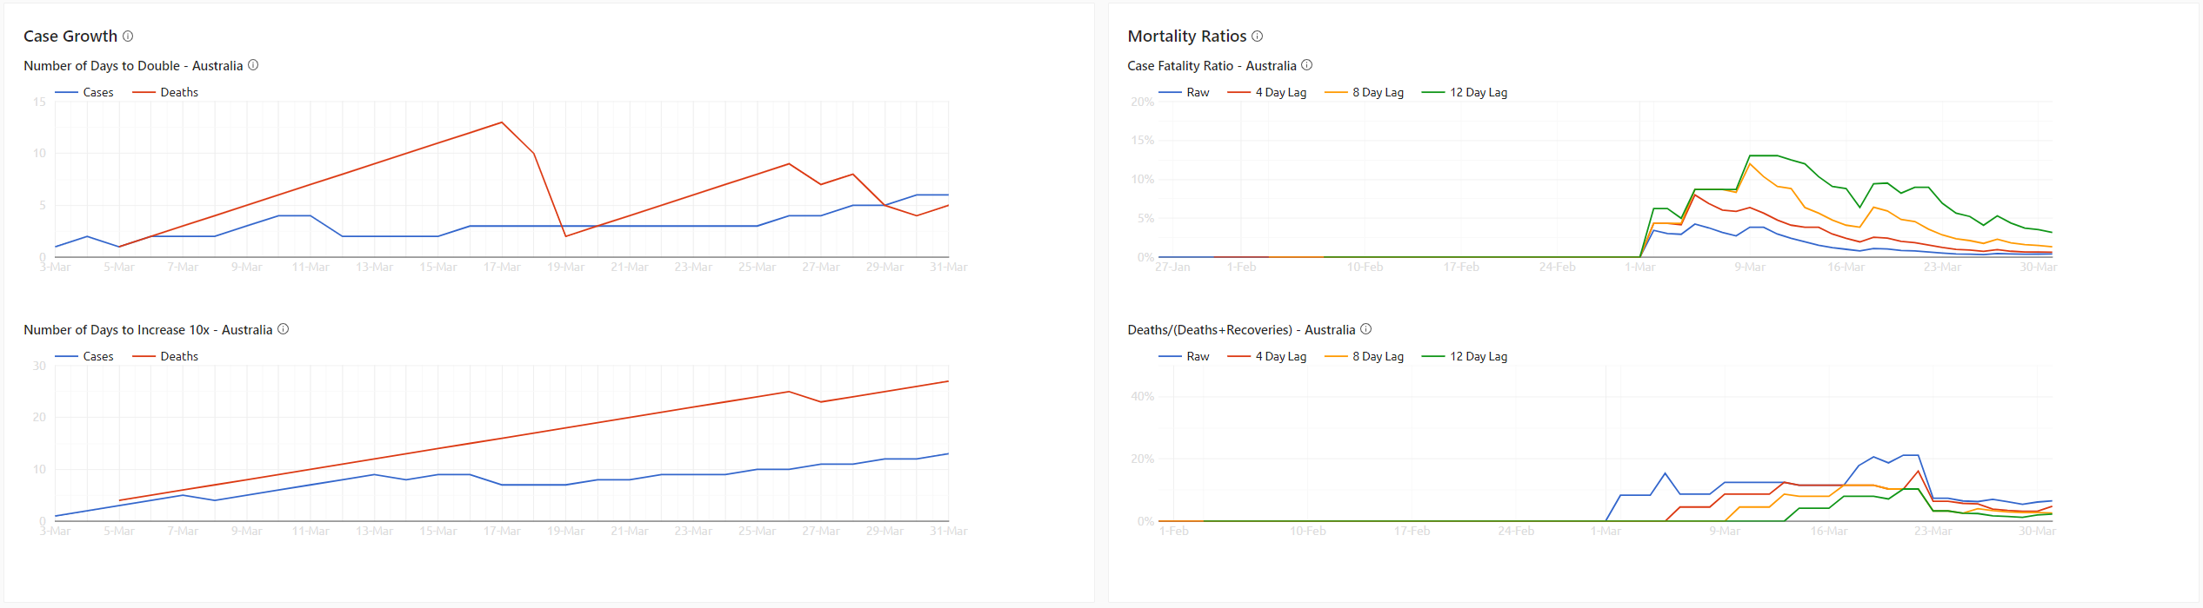Click info icon next to Deaths/(Deaths+Recoveries) title

[x=1365, y=329]
